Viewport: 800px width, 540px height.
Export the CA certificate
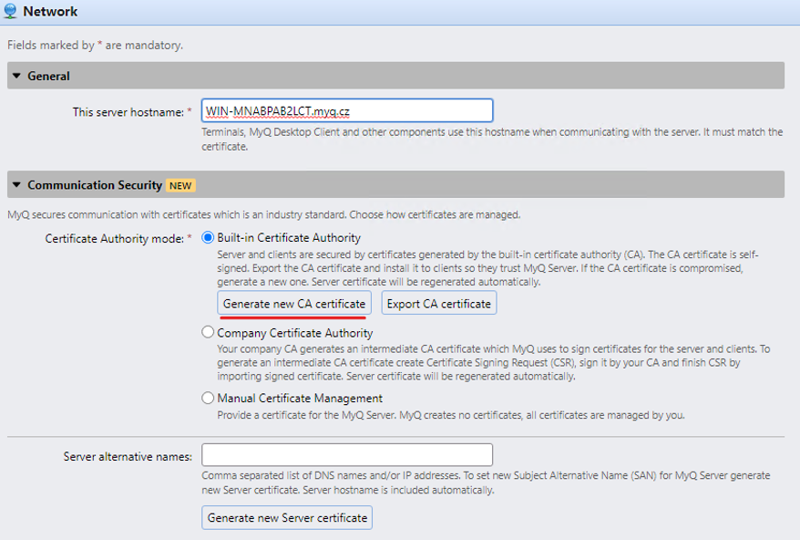438,303
